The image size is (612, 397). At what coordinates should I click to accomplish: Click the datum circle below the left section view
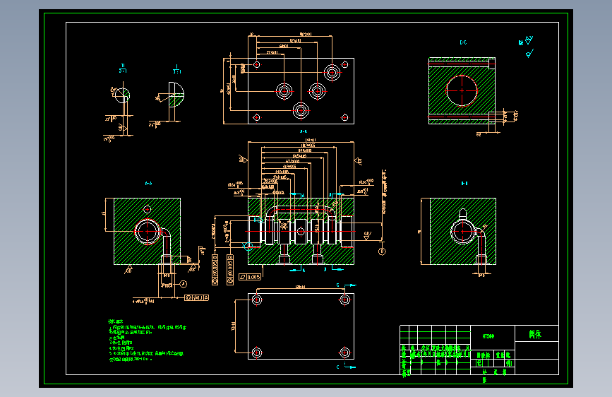(x=183, y=284)
